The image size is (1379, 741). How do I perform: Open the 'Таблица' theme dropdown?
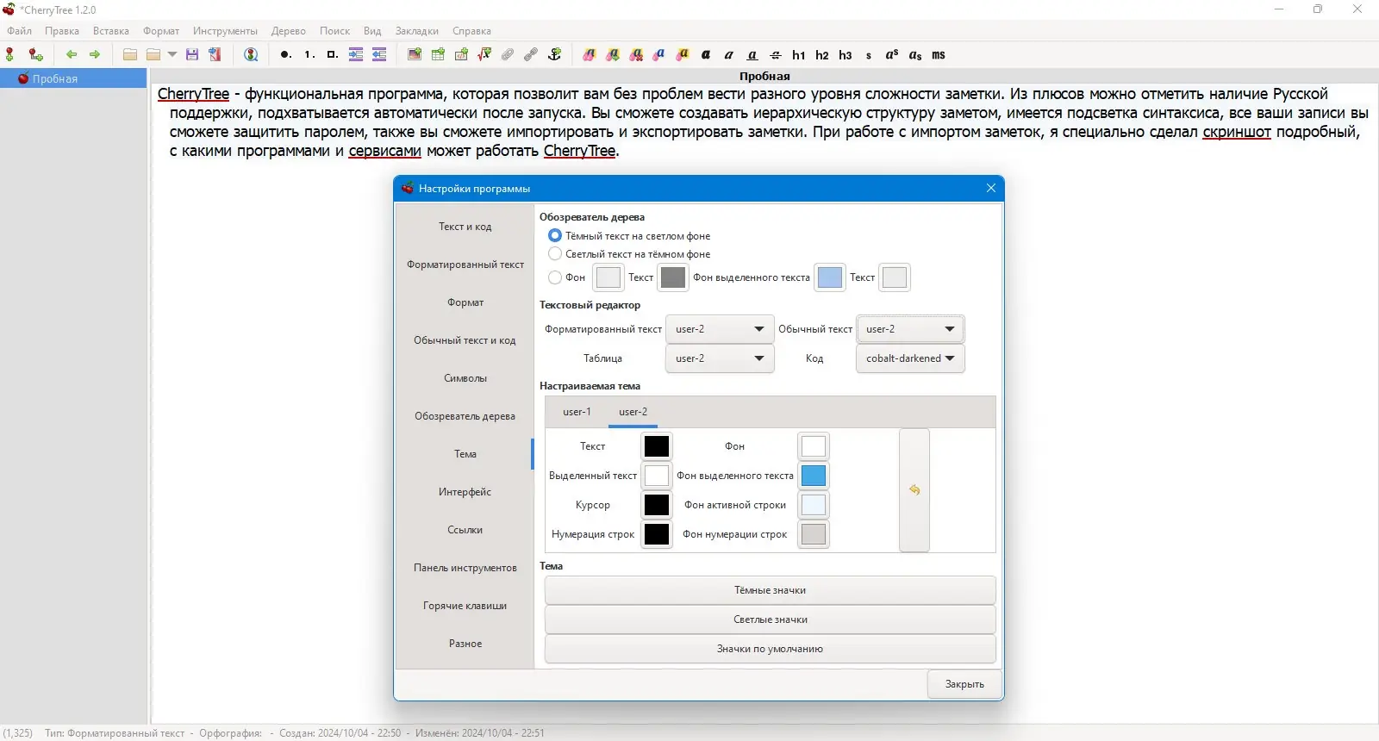coord(720,358)
